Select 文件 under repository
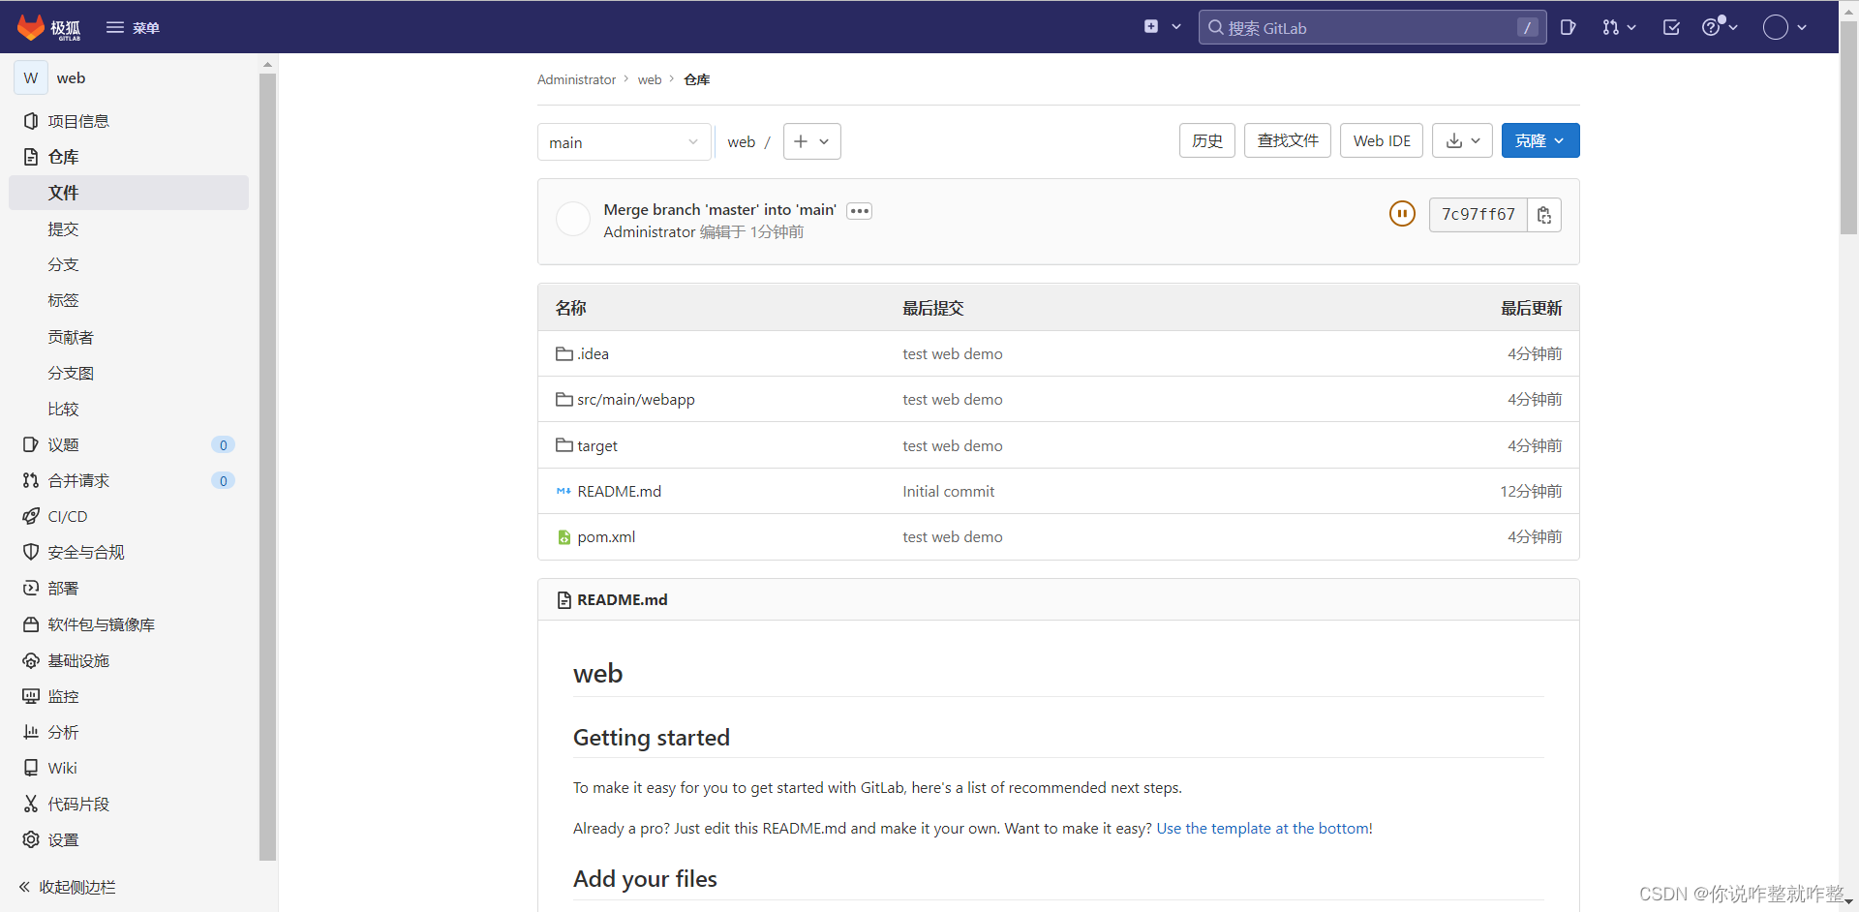 (128, 193)
